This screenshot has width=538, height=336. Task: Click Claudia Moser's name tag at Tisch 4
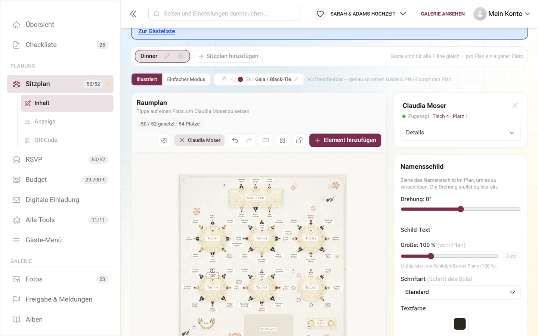pyautogui.click(x=213, y=276)
